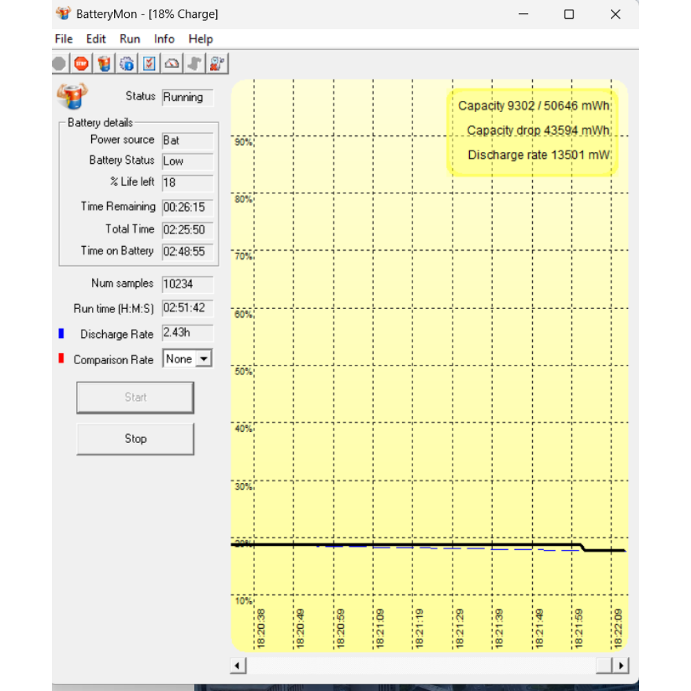Image resolution: width=691 pixels, height=691 pixels.
Task: Click the graph scrollbar left arrow
Action: point(238,665)
